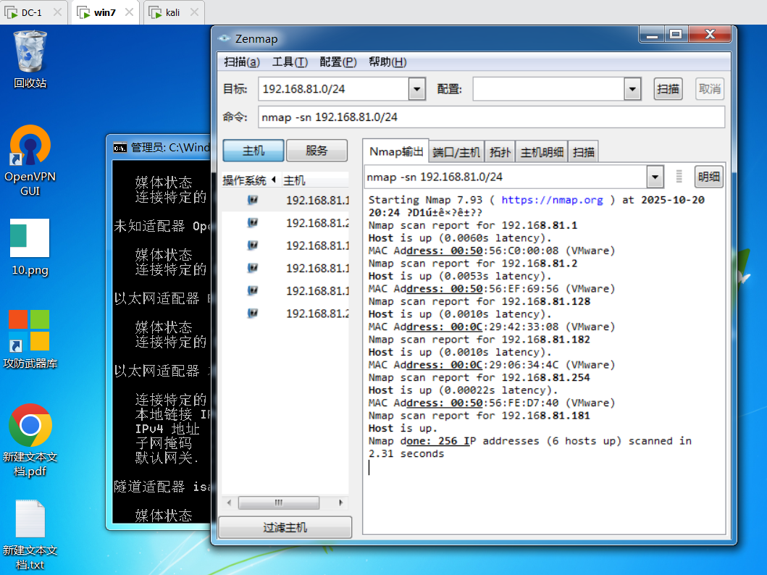The width and height of the screenshot is (767, 575).
Task: Toggle the 主机 hosts view button
Action: click(253, 151)
